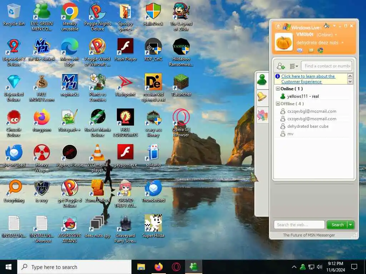Open Windows Start menu
The width and height of the screenshot is (366, 274).
[x=9, y=267]
